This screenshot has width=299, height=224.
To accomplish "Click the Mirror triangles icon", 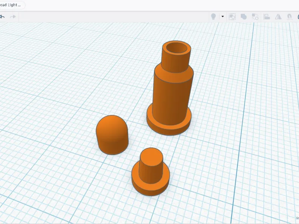I will click(x=278, y=17).
